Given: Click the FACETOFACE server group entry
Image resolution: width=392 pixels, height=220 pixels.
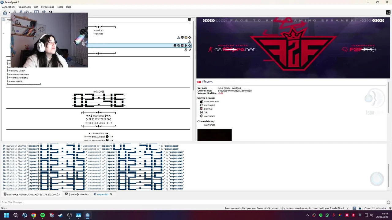Looking at the screenshot, I should tap(209, 116).
